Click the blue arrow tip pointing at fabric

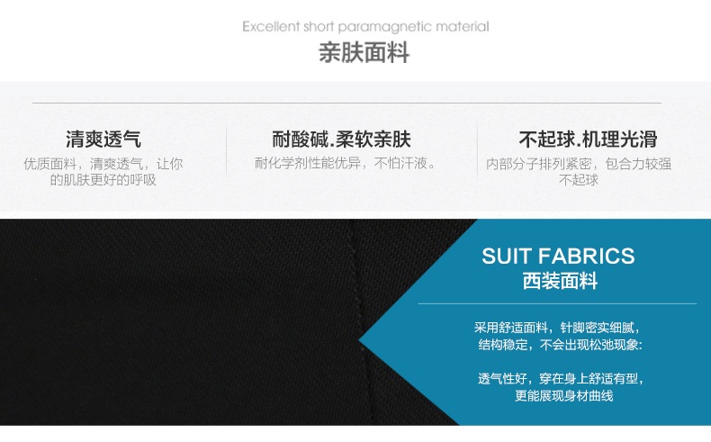[x=363, y=340]
